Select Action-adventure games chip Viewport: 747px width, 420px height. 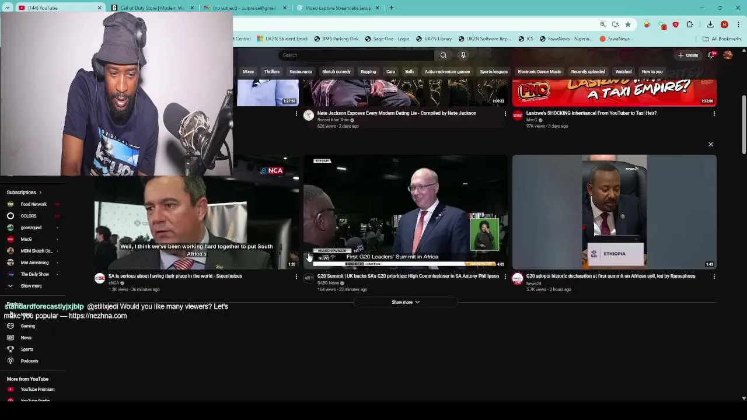point(447,72)
